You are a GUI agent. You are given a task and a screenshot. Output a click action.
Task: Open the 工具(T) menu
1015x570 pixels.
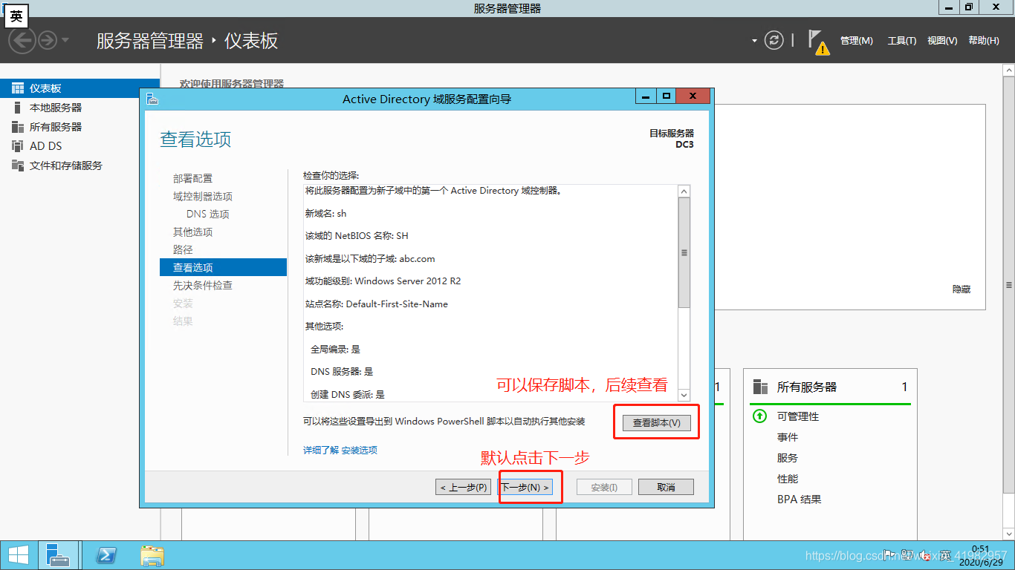point(902,41)
